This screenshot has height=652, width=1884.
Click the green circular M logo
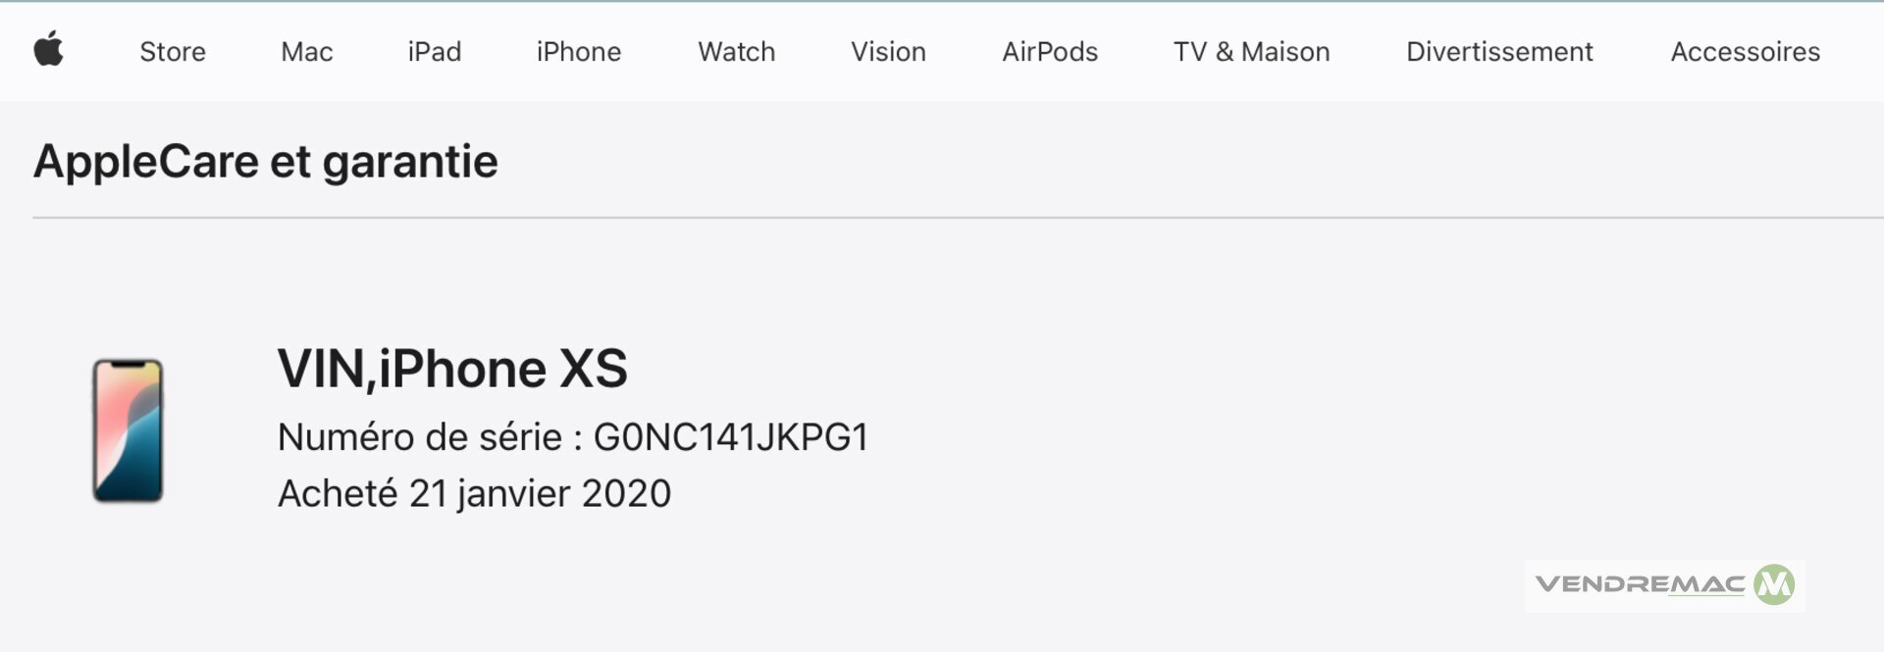[x=1774, y=585]
